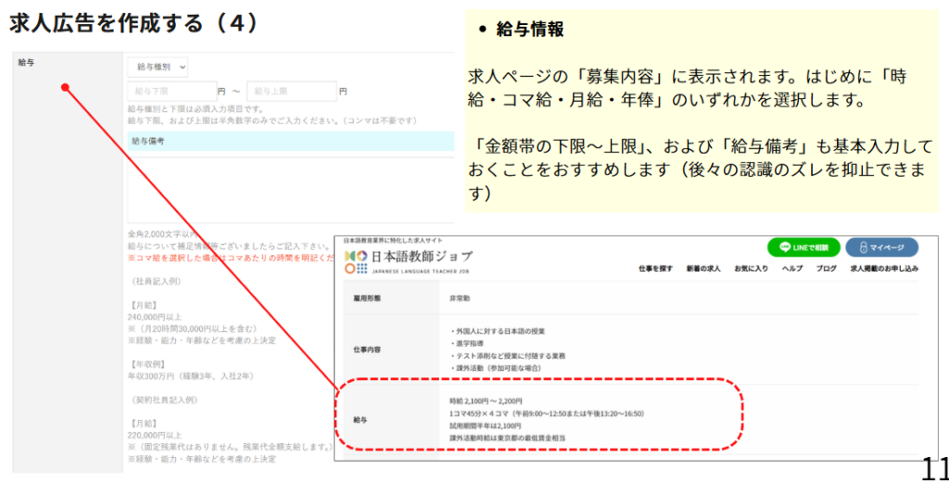Click 求人掲載のお申し込み link
The height and width of the screenshot is (482, 949).
[884, 268]
